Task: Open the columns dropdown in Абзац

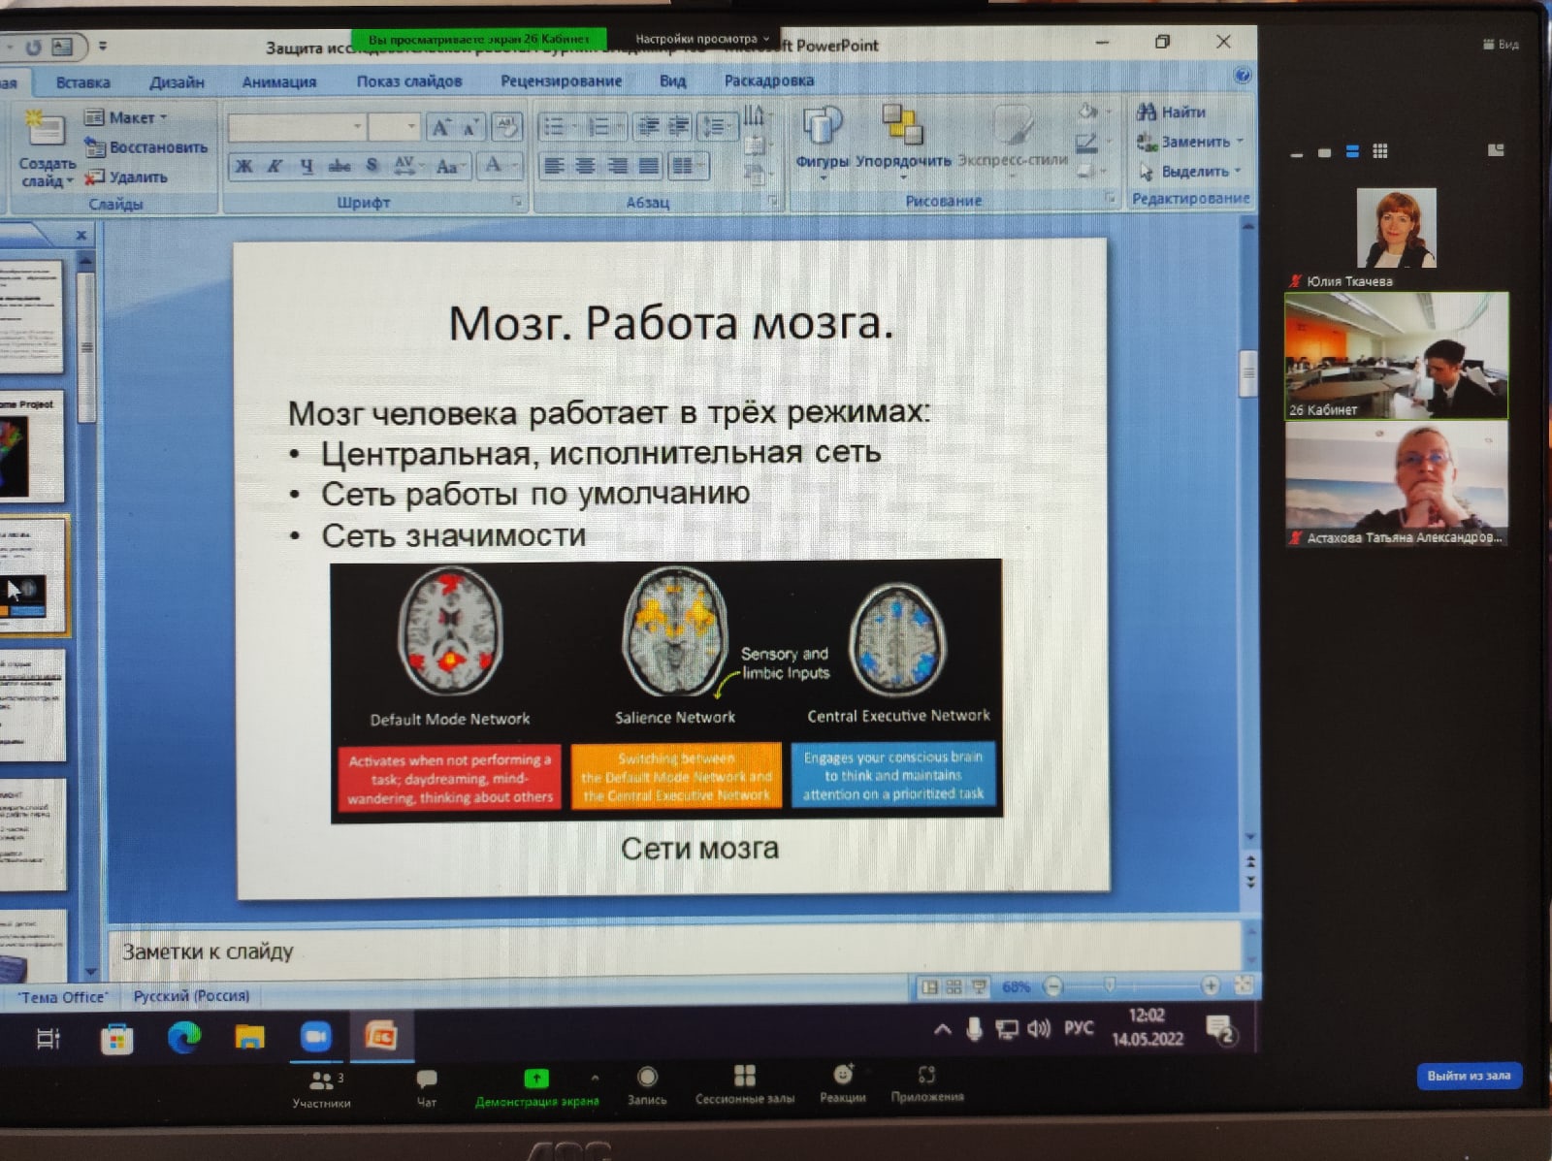Action: (x=687, y=166)
